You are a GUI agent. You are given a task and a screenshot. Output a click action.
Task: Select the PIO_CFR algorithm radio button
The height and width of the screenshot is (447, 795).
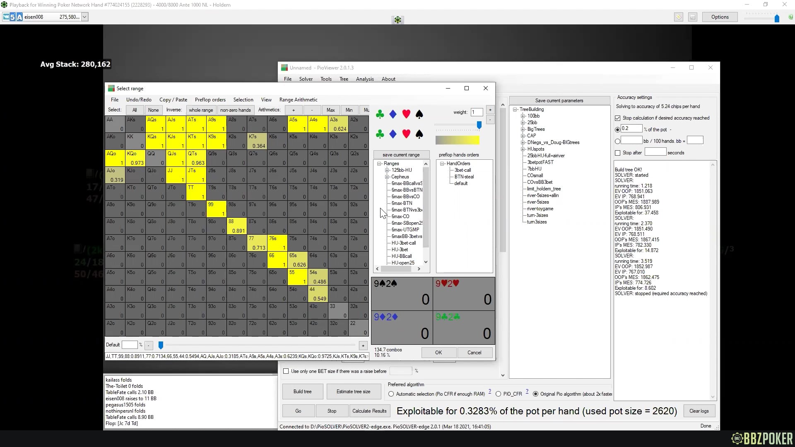click(498, 394)
